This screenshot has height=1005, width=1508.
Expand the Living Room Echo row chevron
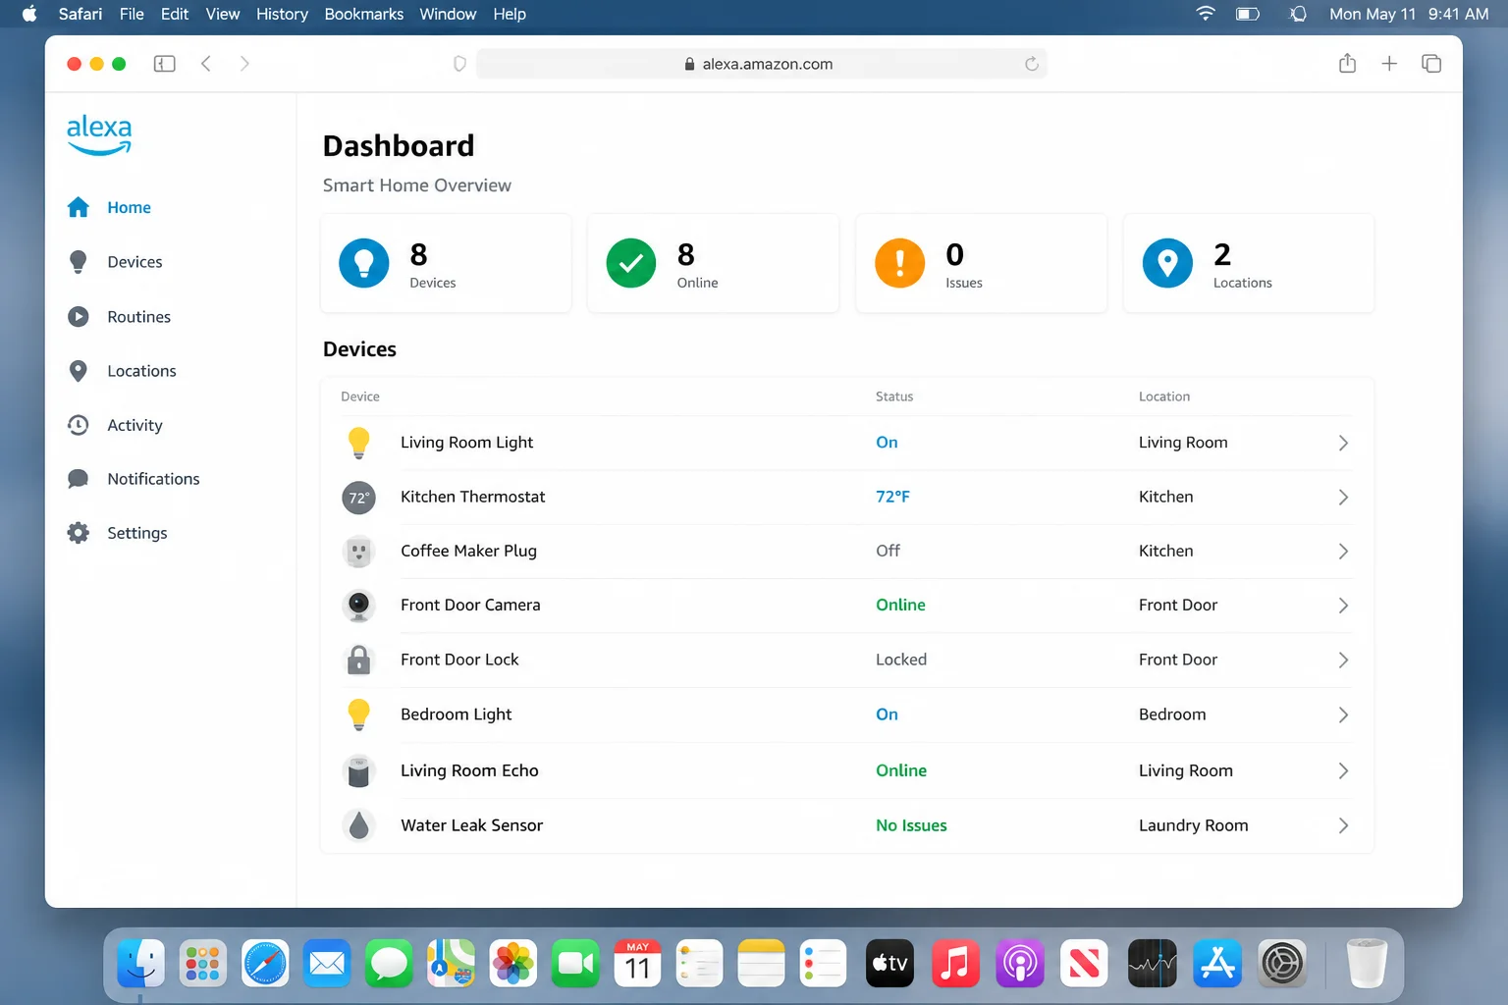coord(1343,771)
